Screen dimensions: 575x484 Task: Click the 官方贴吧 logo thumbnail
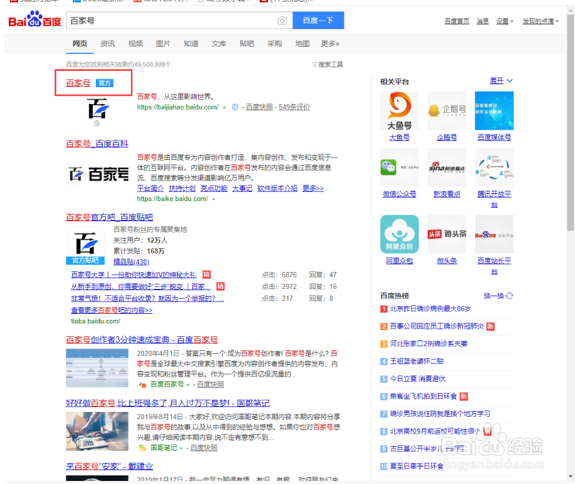[x=85, y=246]
